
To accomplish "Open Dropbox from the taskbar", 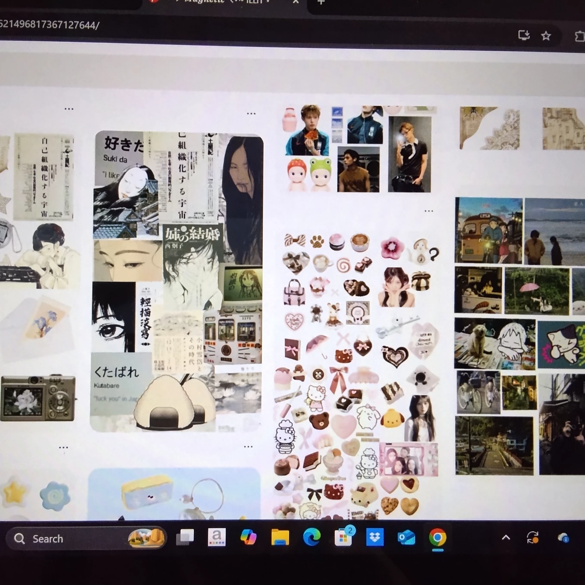I will click(375, 538).
